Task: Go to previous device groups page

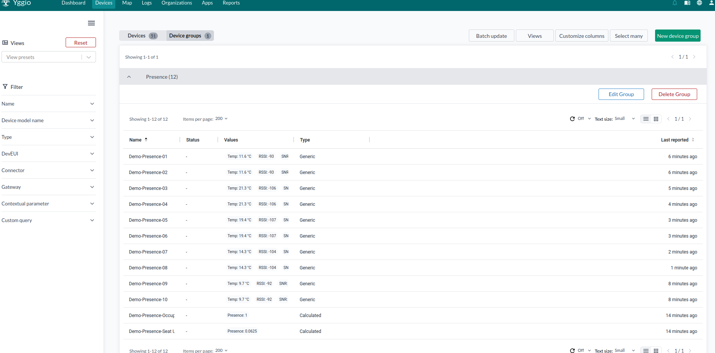Action: 673,57
